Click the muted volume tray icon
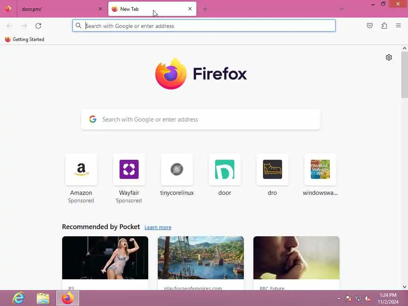 click(x=368, y=298)
